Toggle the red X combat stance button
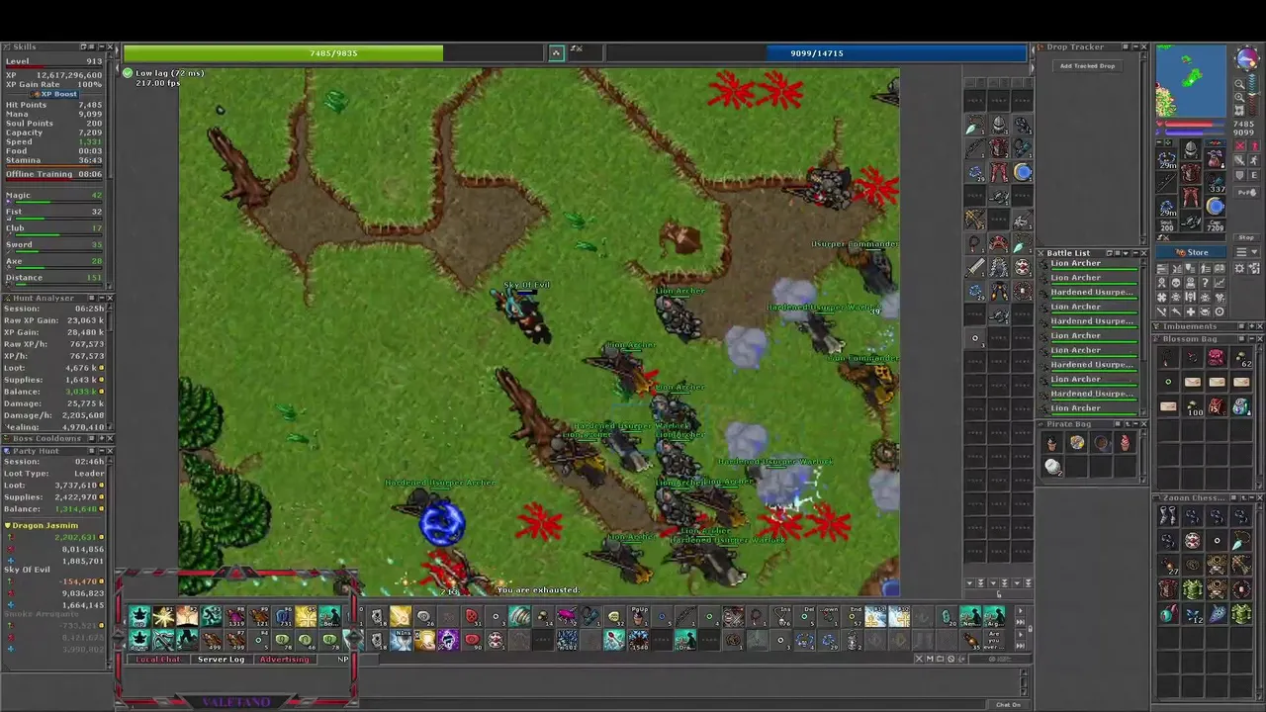The image size is (1266, 712). click(x=1239, y=145)
